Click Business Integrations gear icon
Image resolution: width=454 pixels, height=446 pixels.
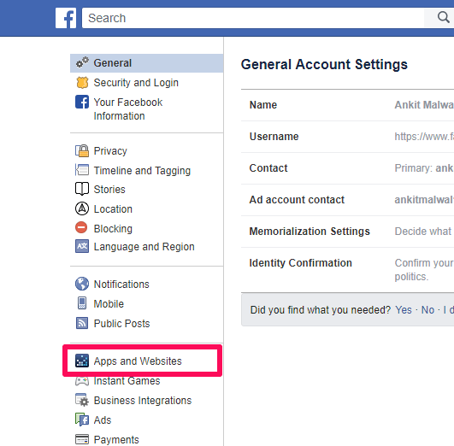[x=82, y=400]
